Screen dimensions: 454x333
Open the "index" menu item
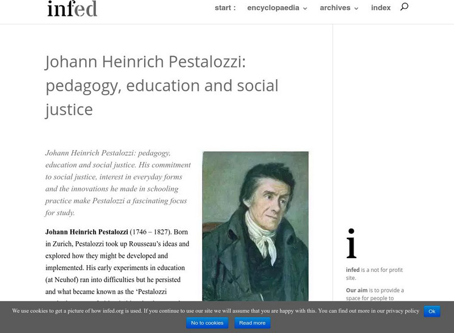click(x=381, y=8)
